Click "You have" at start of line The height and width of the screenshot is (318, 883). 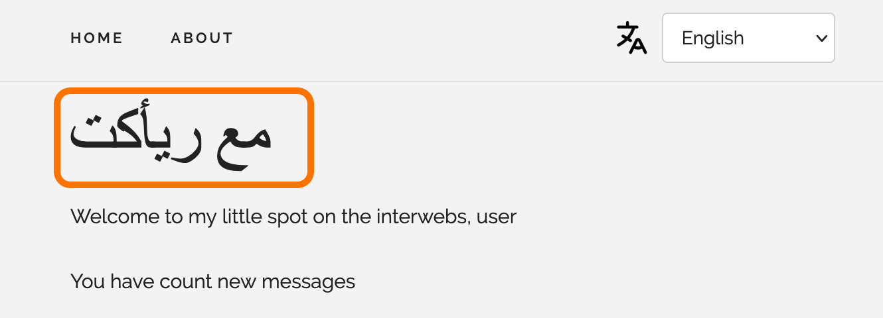tap(110, 282)
